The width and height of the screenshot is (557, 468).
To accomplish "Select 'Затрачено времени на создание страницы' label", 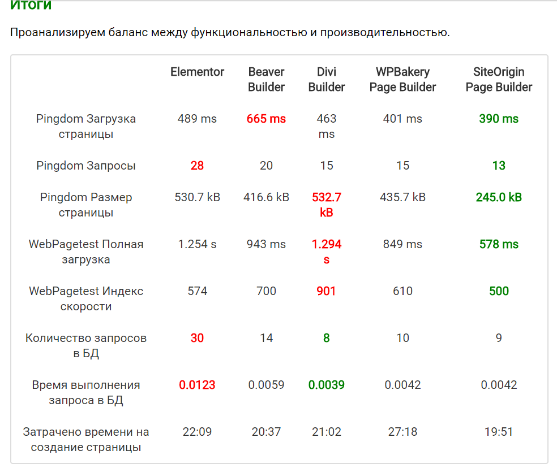I will pos(86,439).
